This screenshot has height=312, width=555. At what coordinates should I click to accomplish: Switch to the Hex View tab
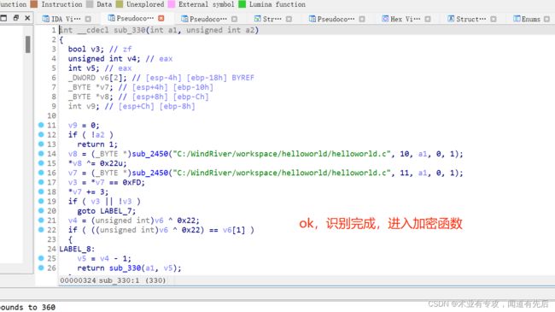(406, 19)
